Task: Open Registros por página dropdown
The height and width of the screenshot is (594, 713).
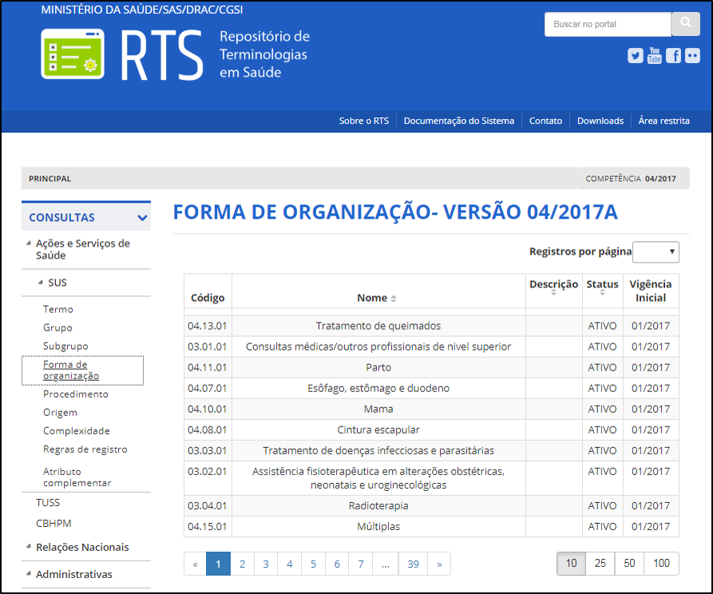Action: [x=655, y=252]
